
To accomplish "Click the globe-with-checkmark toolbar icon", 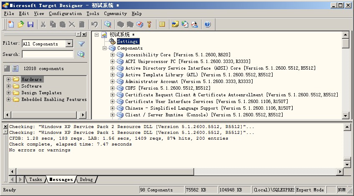I will [x=185, y=24].
